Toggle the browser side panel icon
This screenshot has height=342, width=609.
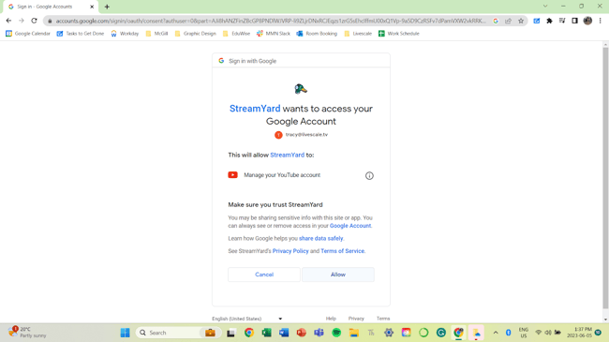(x=575, y=21)
